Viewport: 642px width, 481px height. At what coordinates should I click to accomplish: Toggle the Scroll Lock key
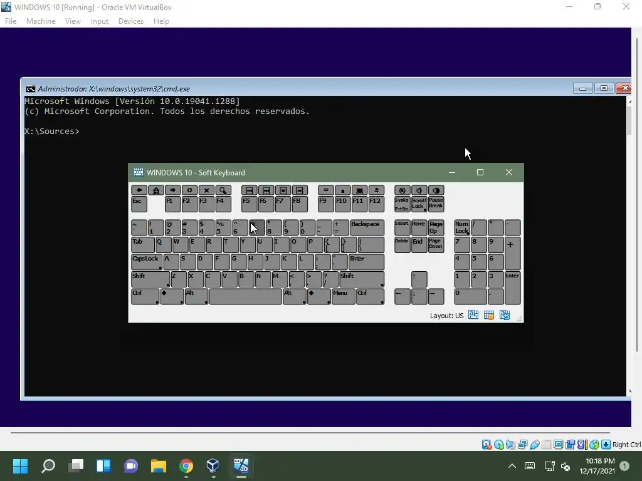[419, 204]
